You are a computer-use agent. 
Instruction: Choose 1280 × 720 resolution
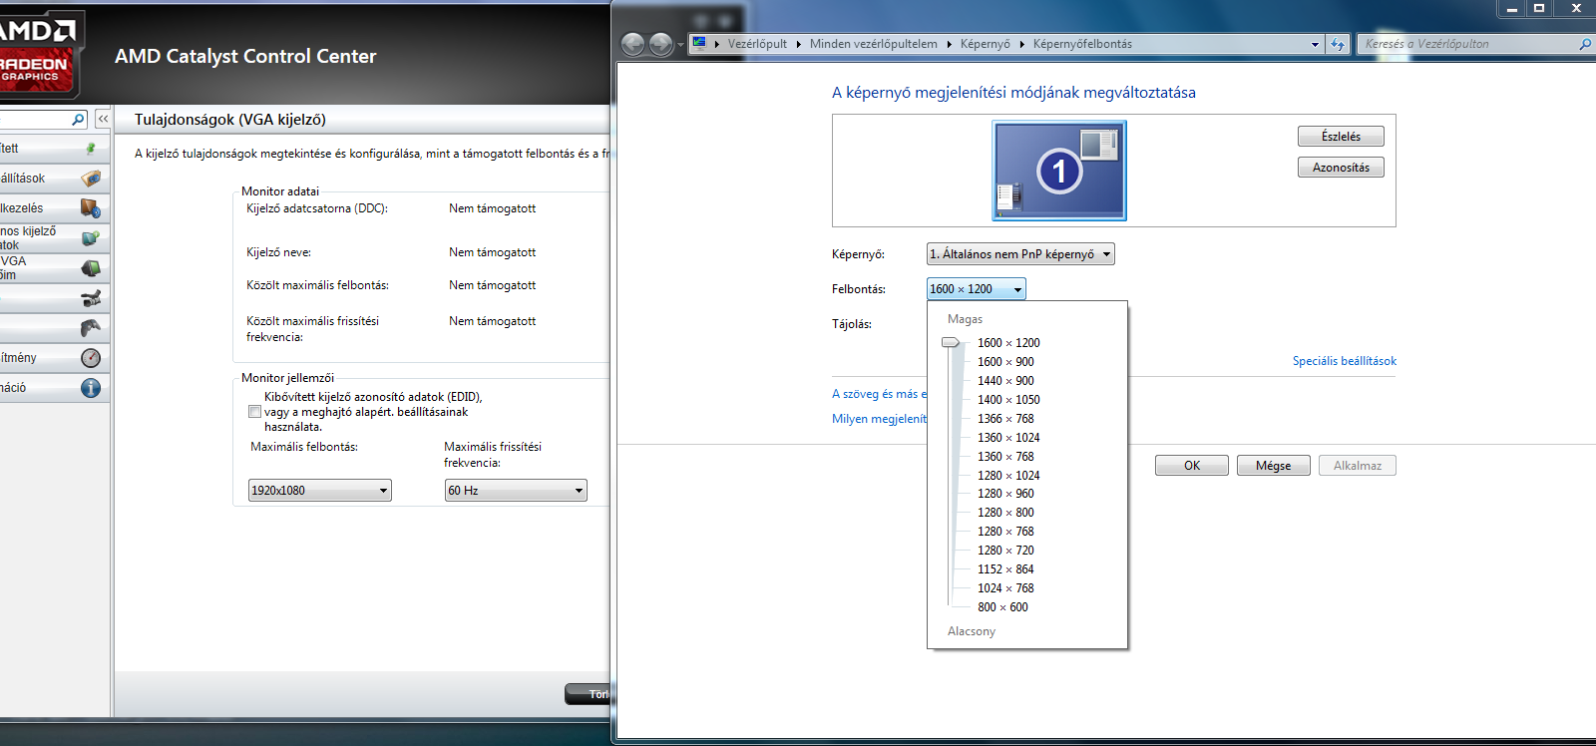1005,551
